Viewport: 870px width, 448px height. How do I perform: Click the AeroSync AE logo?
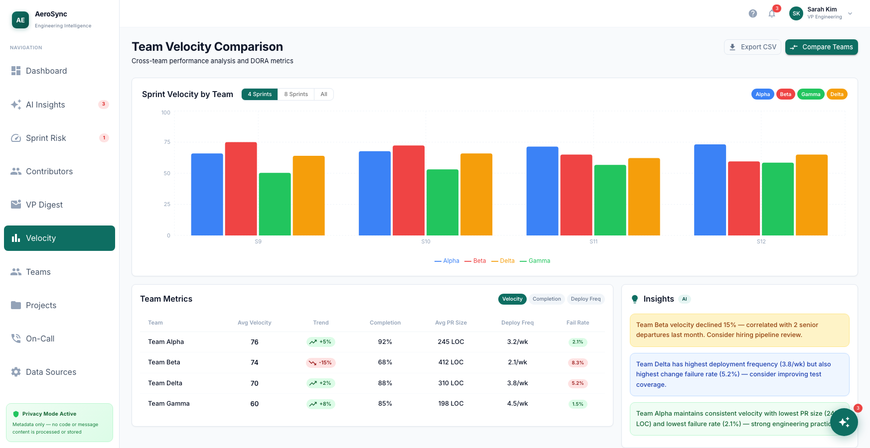[20, 20]
